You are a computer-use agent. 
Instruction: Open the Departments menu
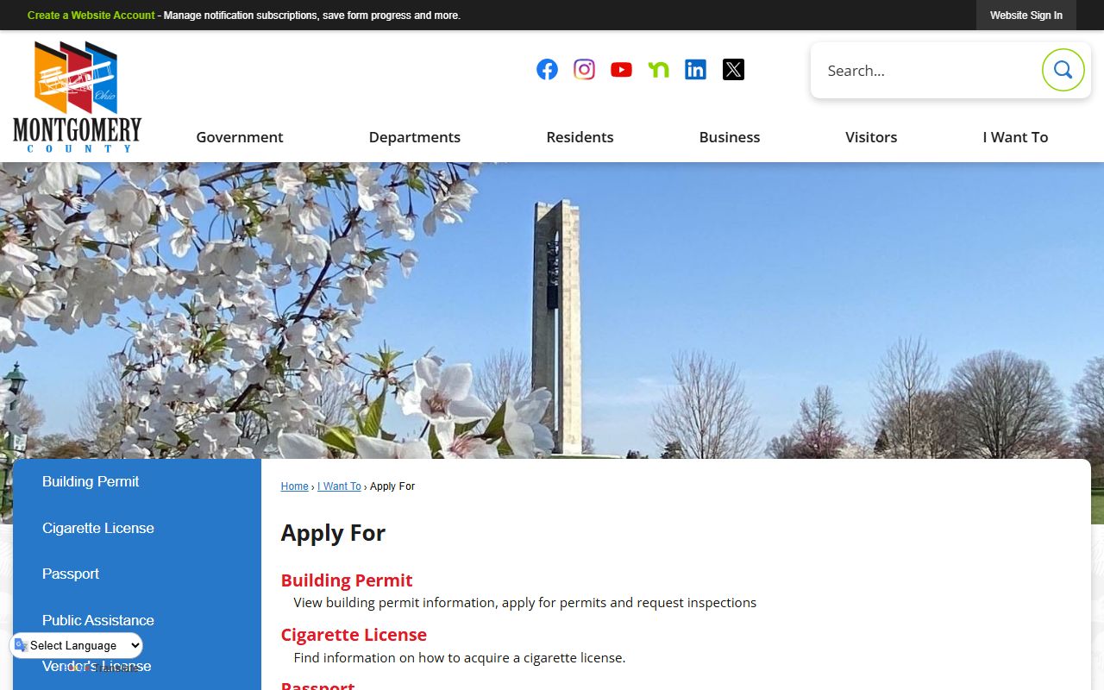pyautogui.click(x=415, y=137)
